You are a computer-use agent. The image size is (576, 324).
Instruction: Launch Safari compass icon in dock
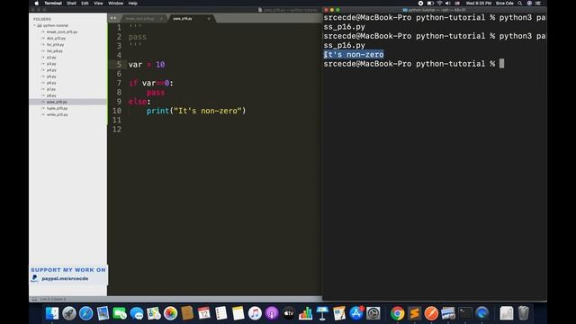pyautogui.click(x=86, y=313)
